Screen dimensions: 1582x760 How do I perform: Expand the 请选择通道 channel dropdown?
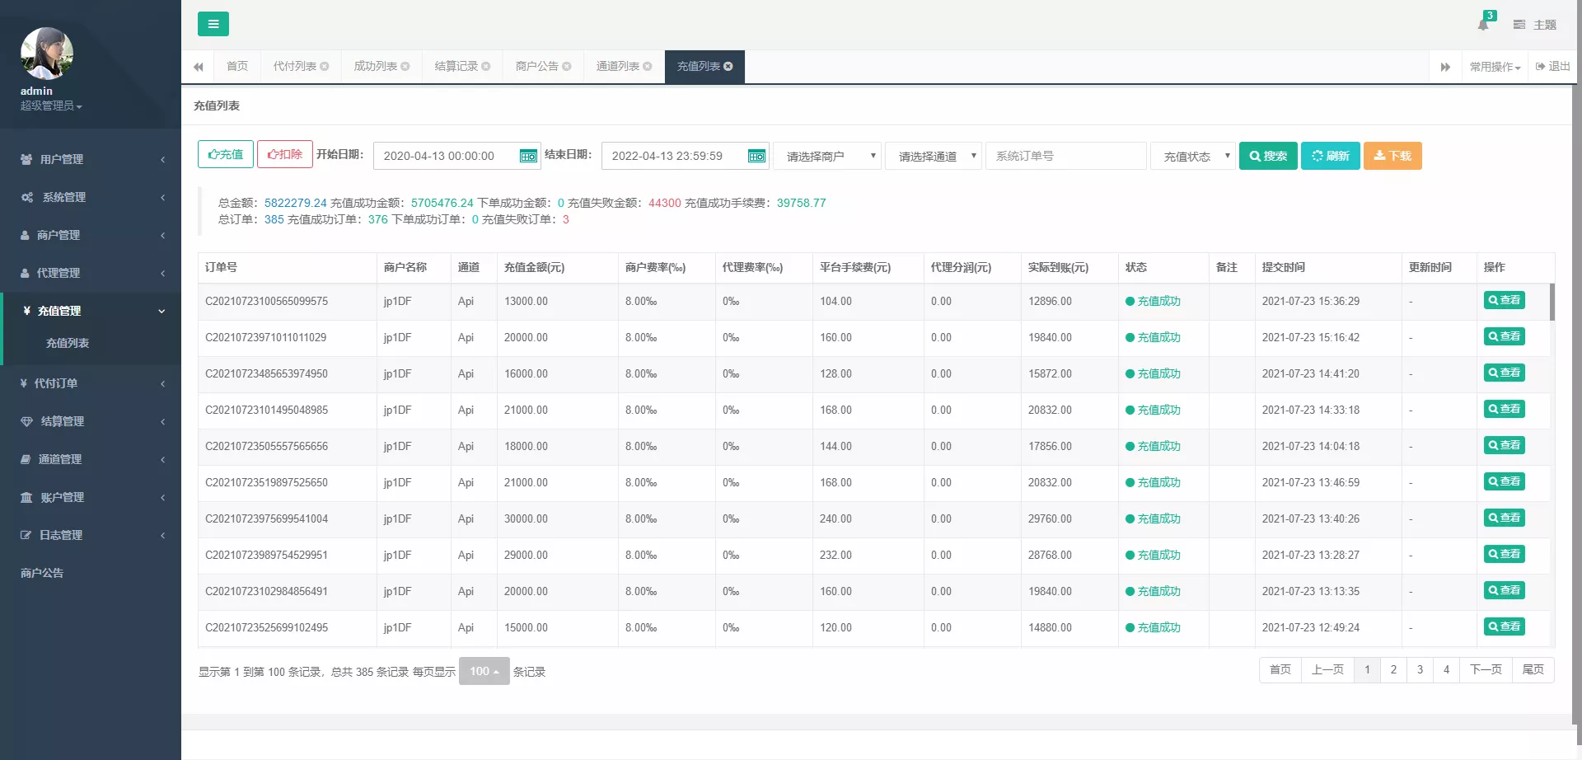coord(934,156)
